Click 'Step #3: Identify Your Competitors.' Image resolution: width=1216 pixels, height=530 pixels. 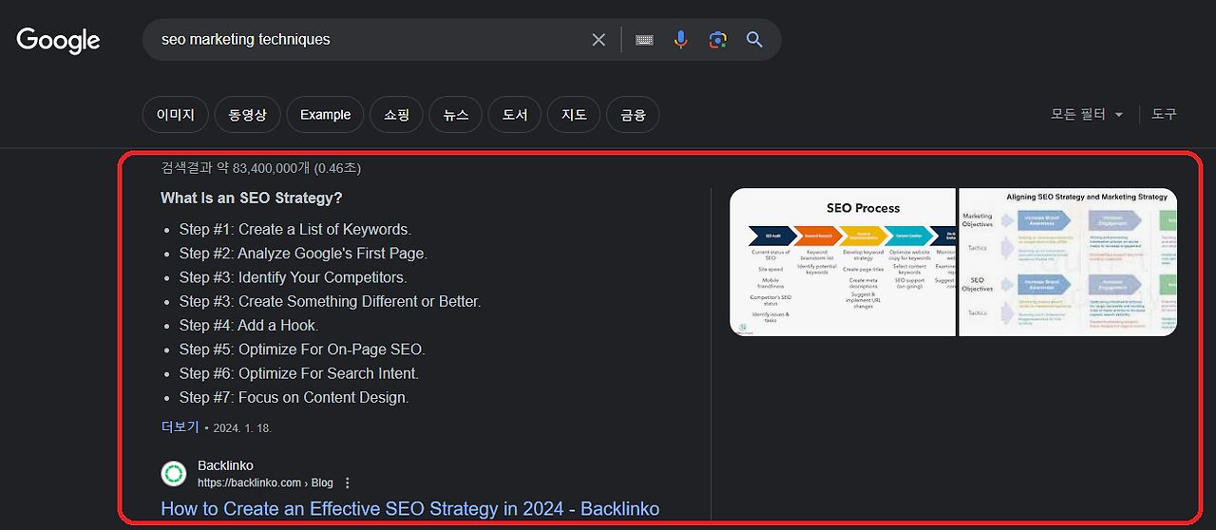click(293, 277)
